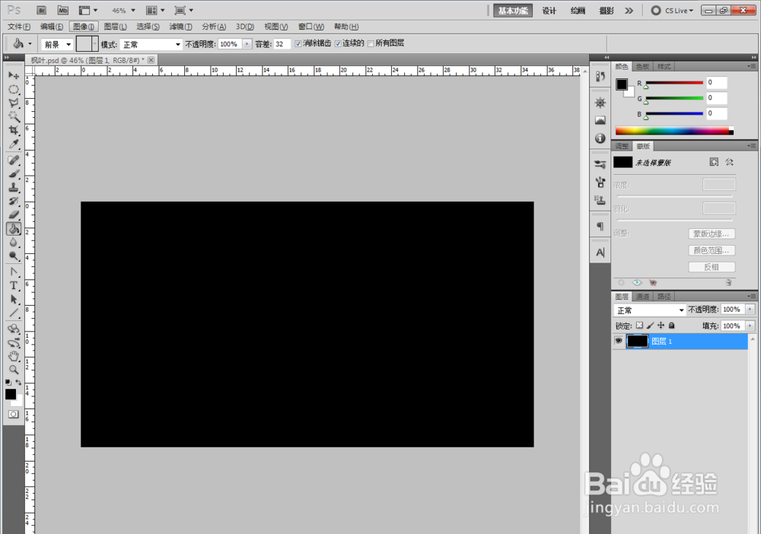Open the Info panel icon
761x534 pixels.
[600, 138]
